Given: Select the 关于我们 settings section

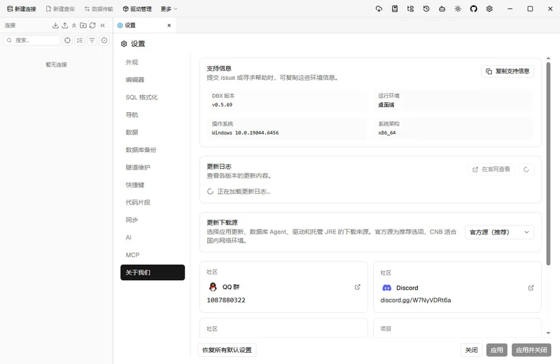Looking at the screenshot, I should pyautogui.click(x=153, y=272).
